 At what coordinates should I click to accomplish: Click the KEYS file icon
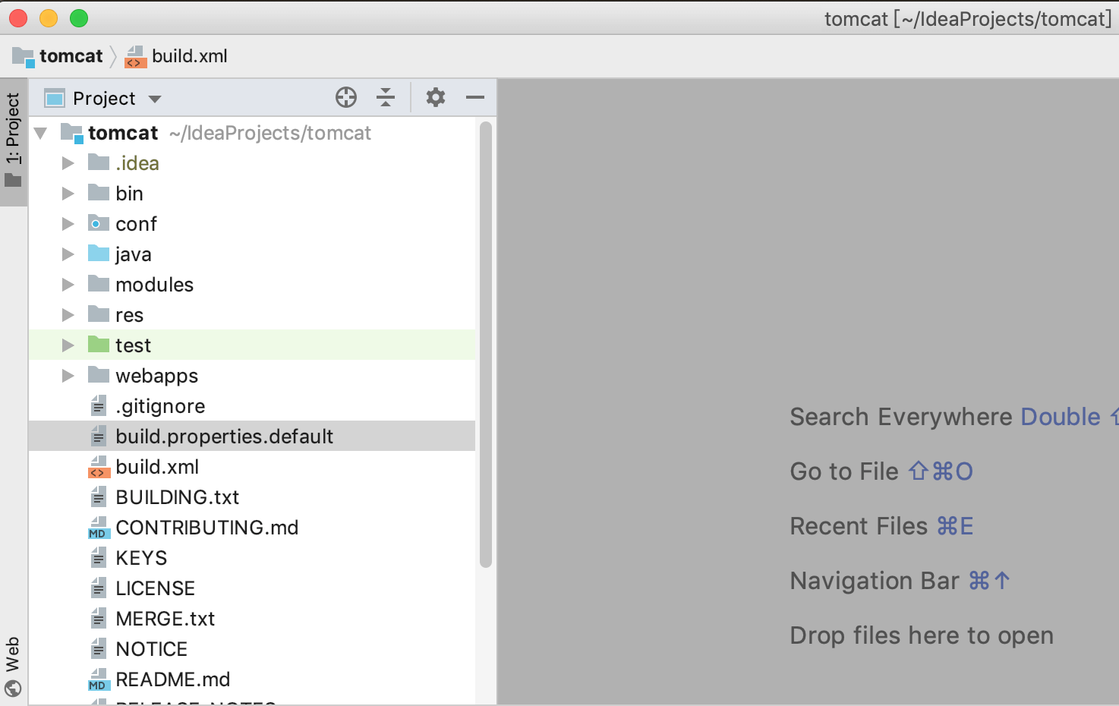coord(99,558)
